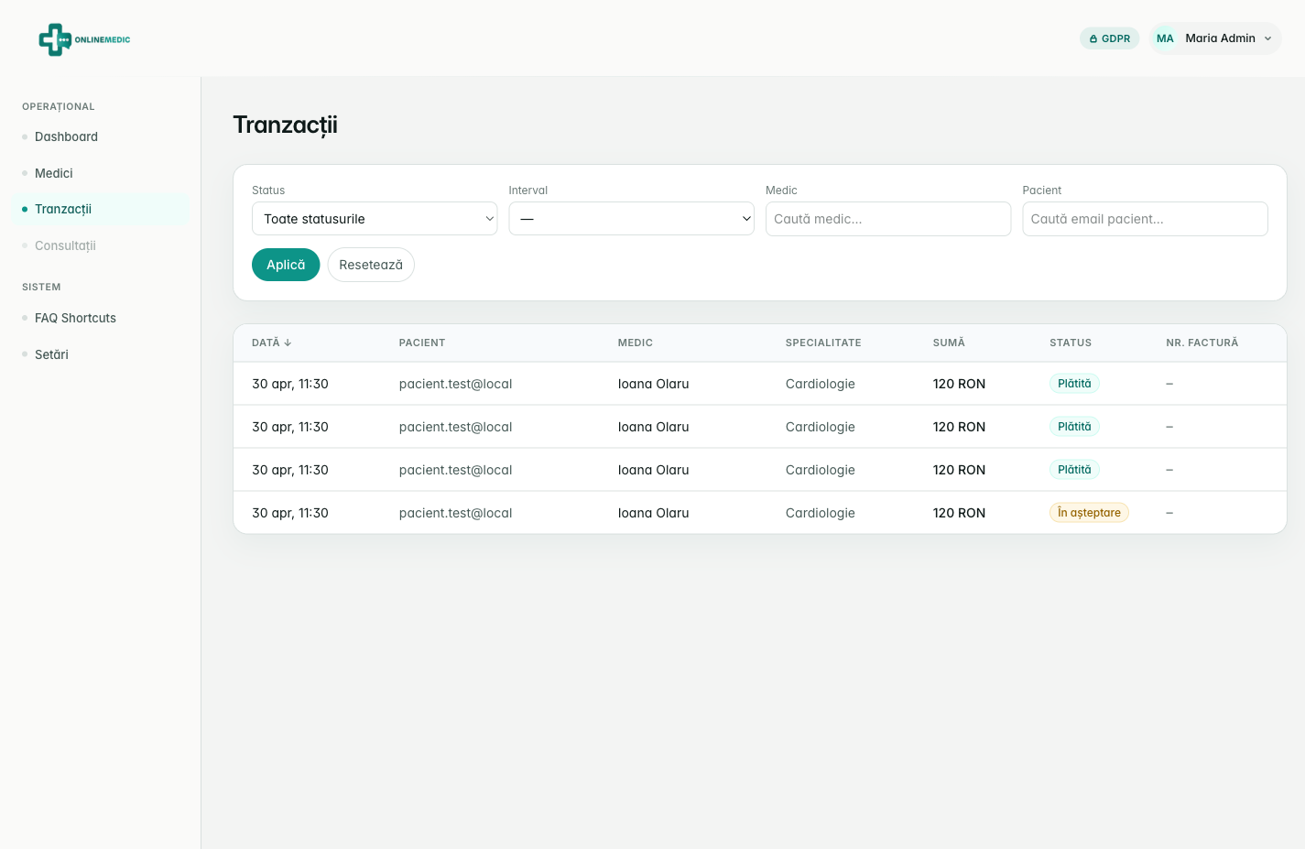Image resolution: width=1305 pixels, height=849 pixels.
Task: Click the GDPR lock badge
Action: tap(1109, 38)
